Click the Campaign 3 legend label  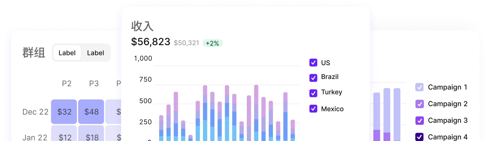[x=448, y=120]
